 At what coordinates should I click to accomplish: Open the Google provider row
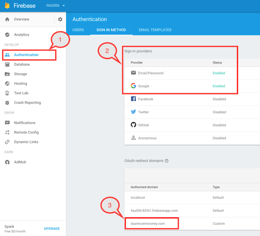pos(192,86)
